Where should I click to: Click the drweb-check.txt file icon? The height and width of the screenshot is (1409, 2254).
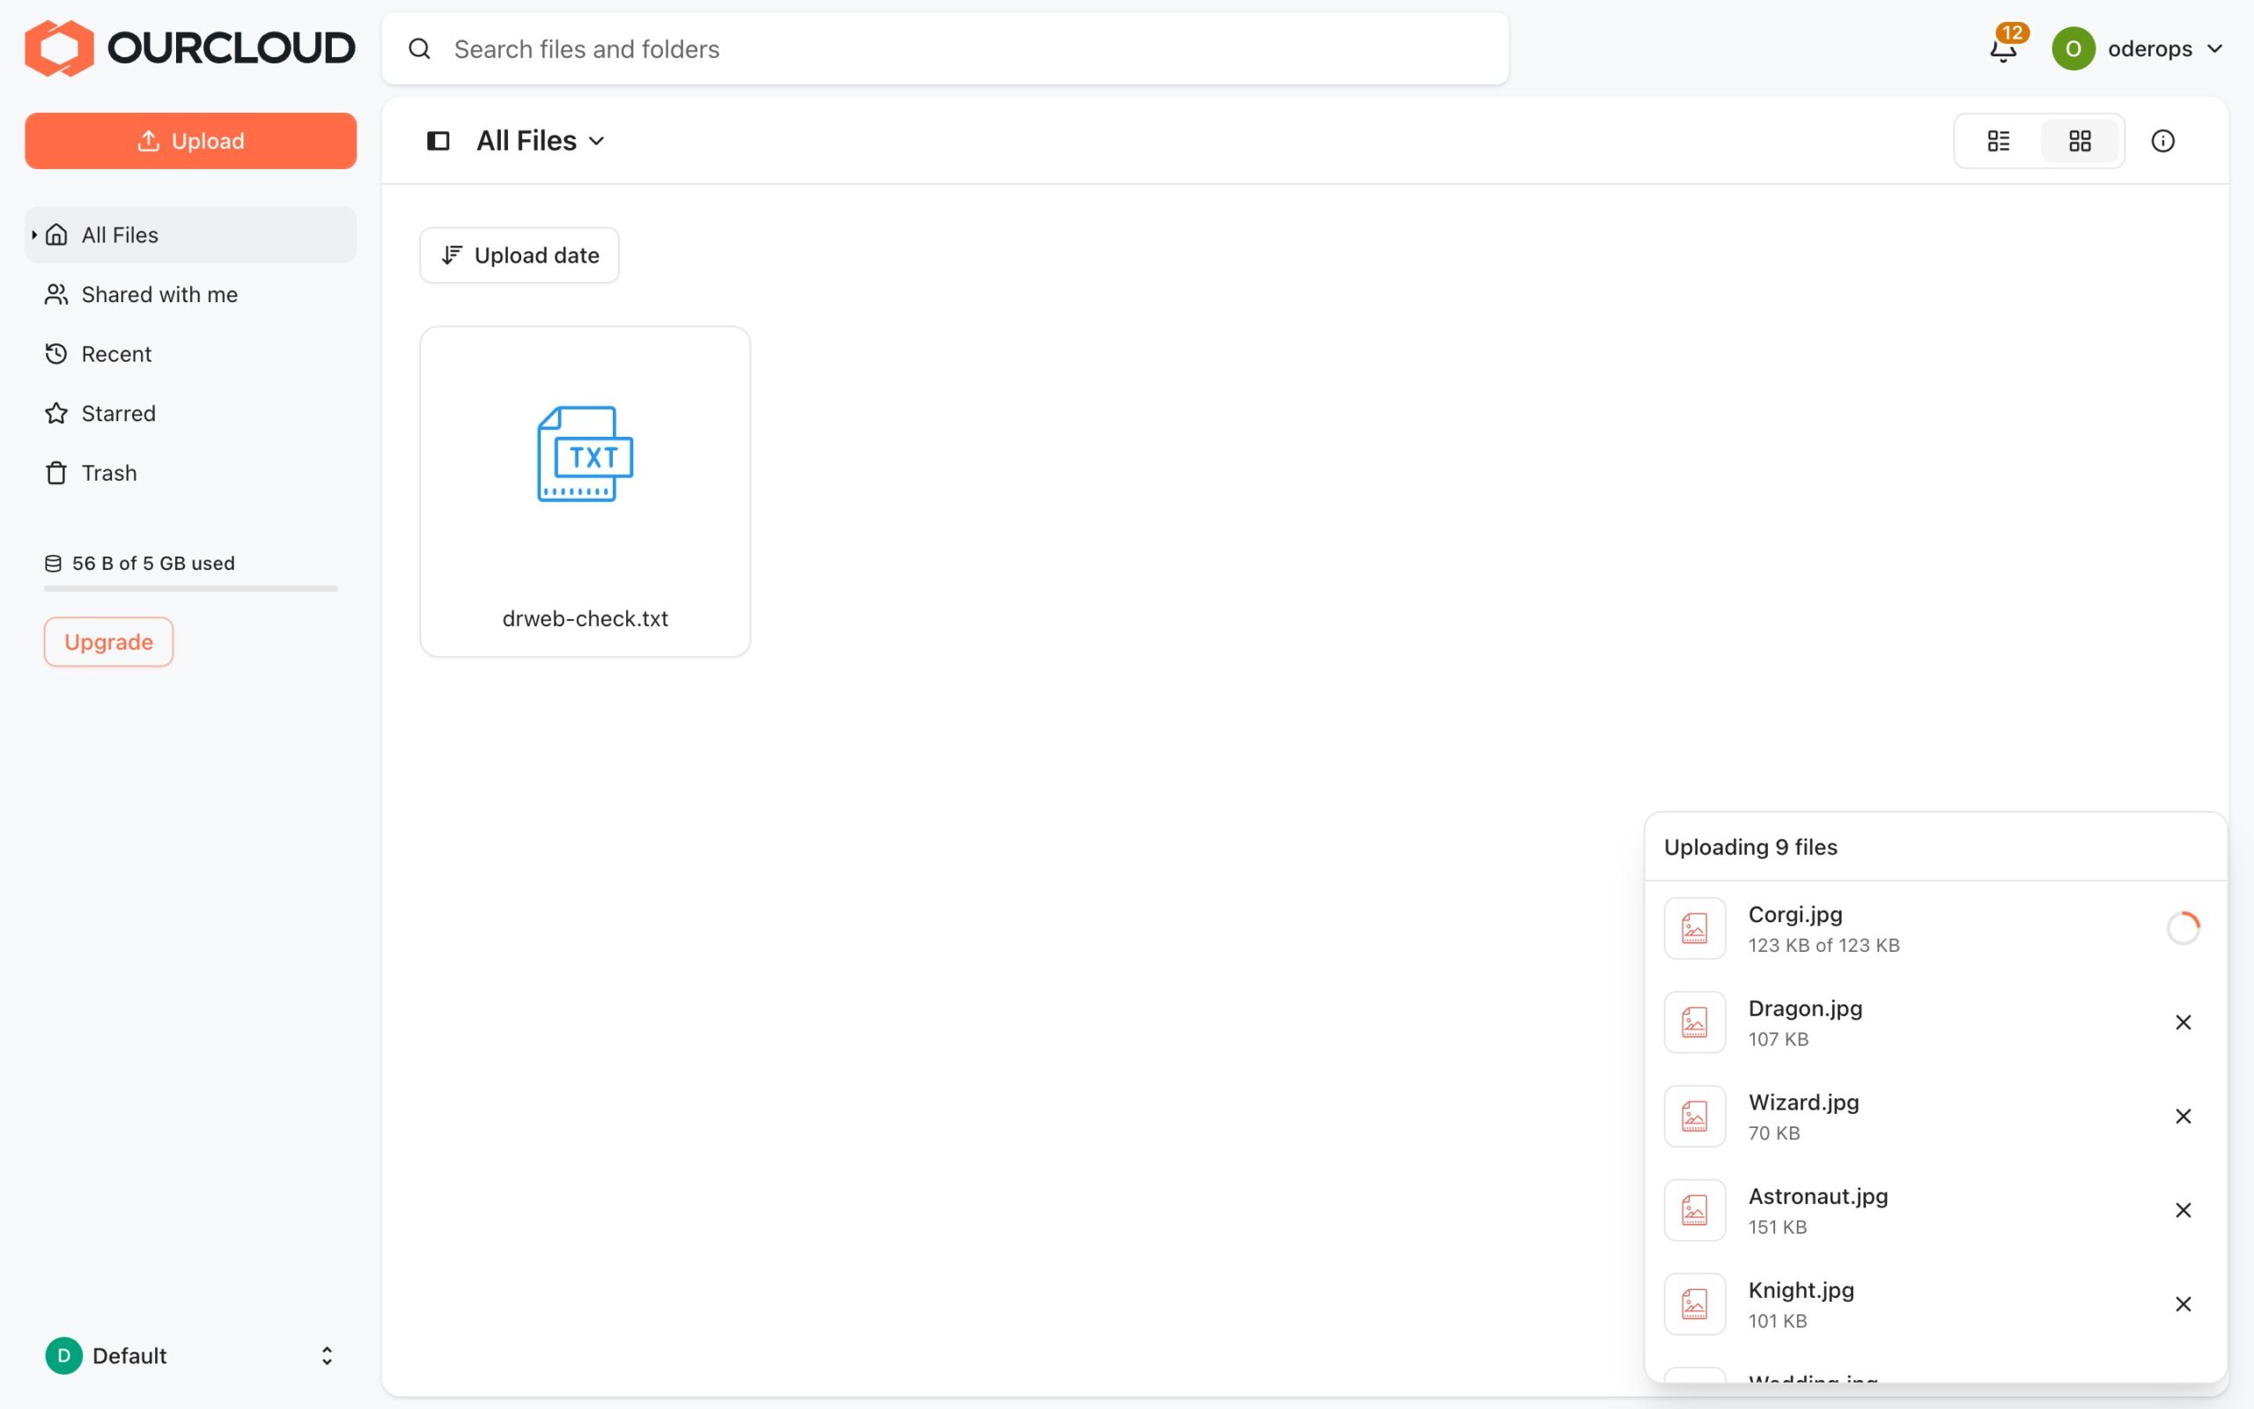pyautogui.click(x=585, y=454)
